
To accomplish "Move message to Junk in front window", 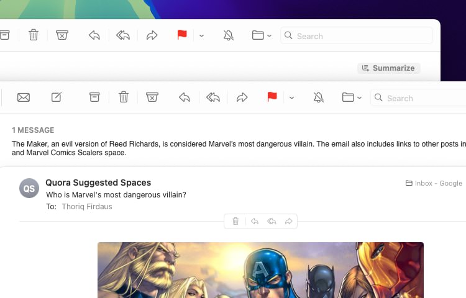I will 152,97.
